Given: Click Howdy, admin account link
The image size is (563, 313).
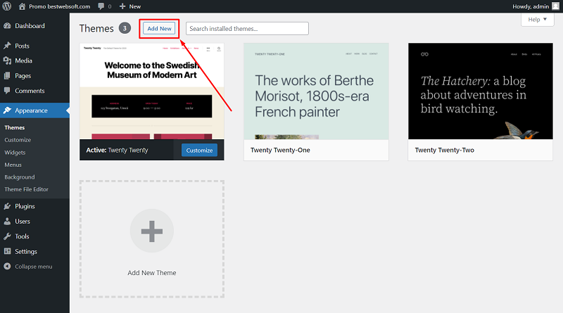Looking at the screenshot, I should pyautogui.click(x=531, y=6).
